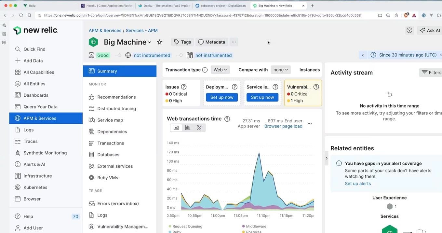The width and height of the screenshot is (442, 233).
Task: Click Set up now under Deployments
Action: point(222,97)
